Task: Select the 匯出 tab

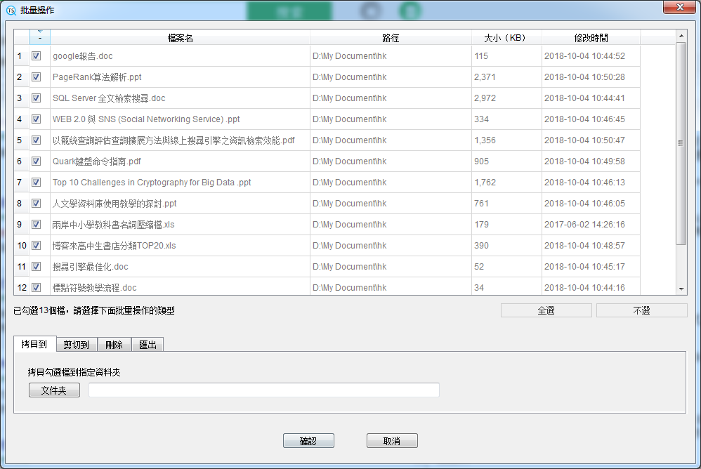Action: coord(148,345)
